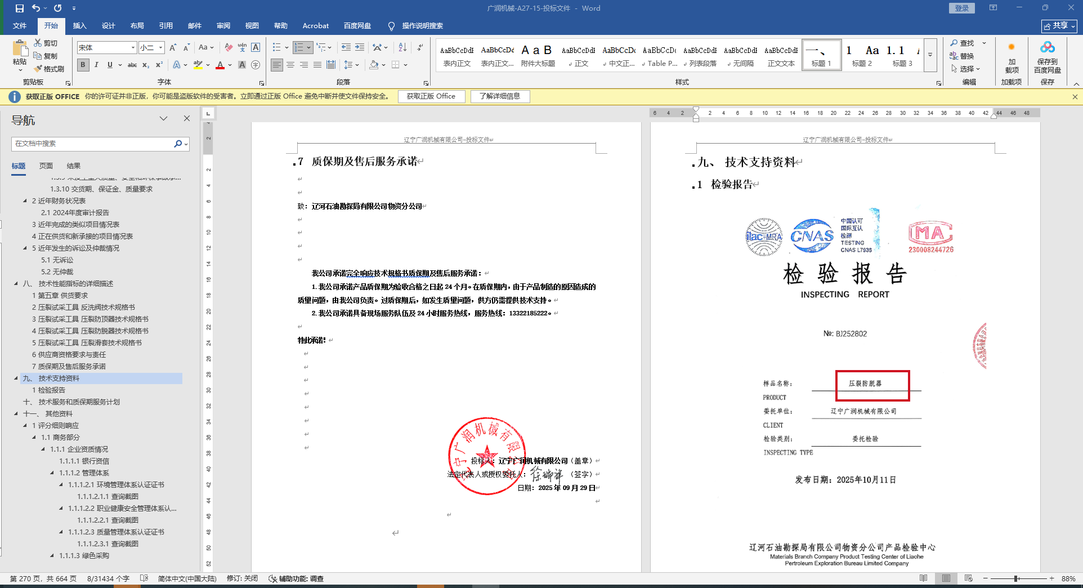Increase font size with the grow-font icon
Viewport: 1083px width, 588px height.
(173, 48)
